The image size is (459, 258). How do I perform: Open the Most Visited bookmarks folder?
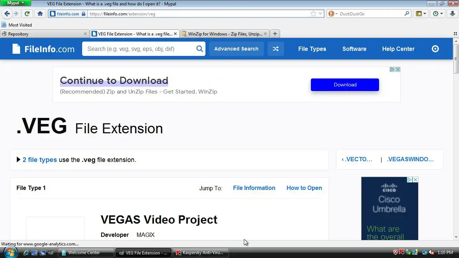(17, 25)
